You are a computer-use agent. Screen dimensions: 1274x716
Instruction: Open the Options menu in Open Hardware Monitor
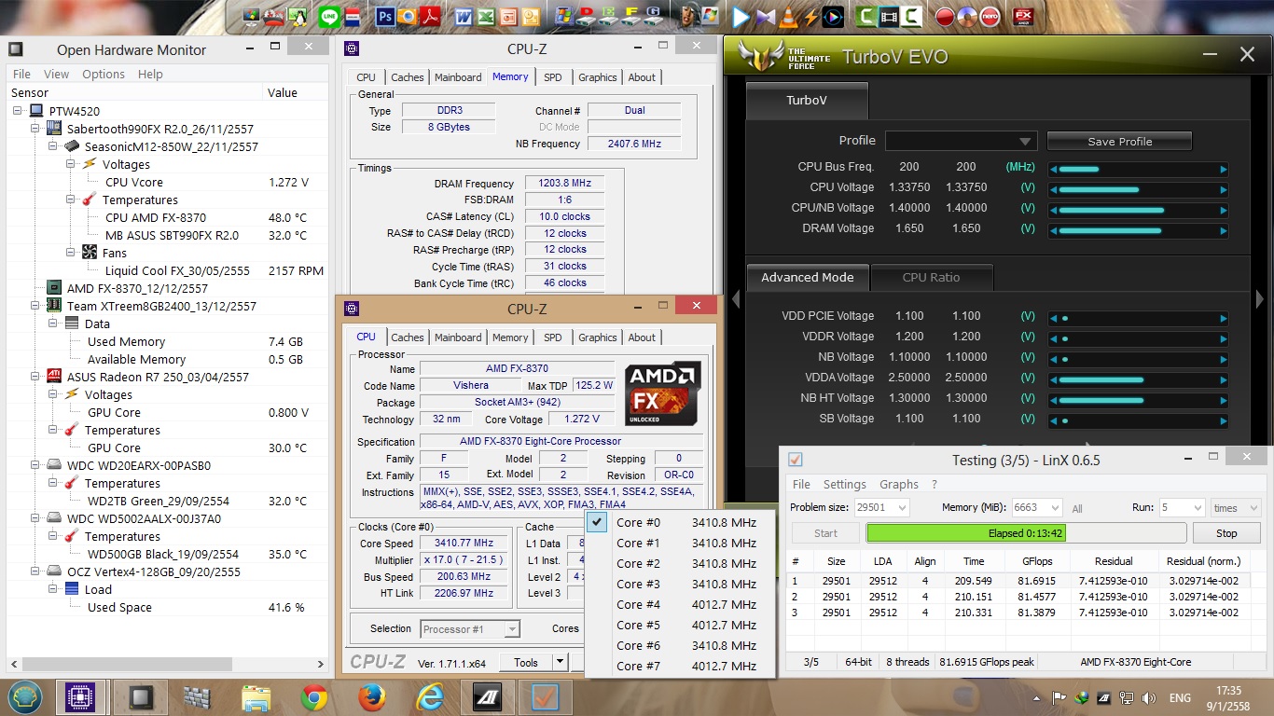click(104, 74)
